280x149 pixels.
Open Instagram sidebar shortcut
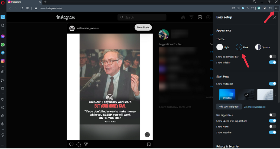pyautogui.click(x=3, y=61)
